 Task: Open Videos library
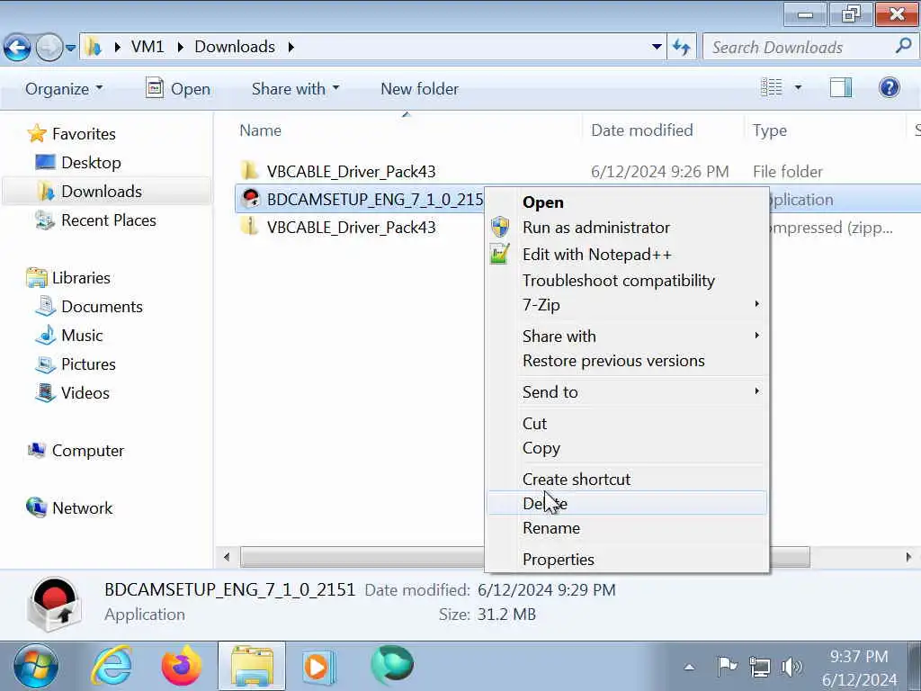click(73, 393)
